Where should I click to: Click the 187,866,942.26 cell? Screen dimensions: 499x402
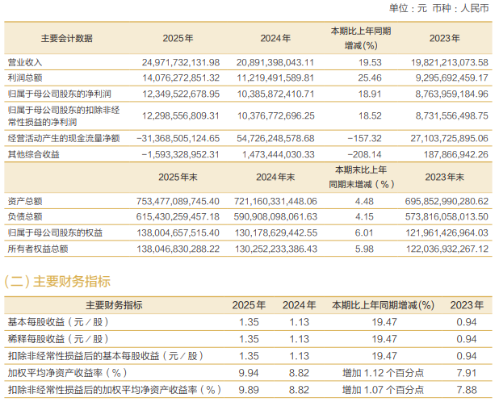[x=456, y=154]
